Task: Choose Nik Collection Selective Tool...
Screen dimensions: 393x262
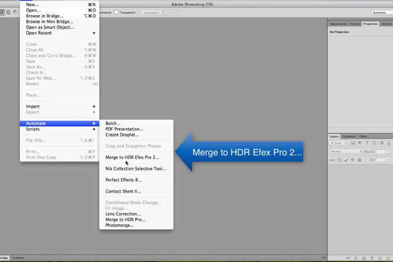Action: point(136,169)
